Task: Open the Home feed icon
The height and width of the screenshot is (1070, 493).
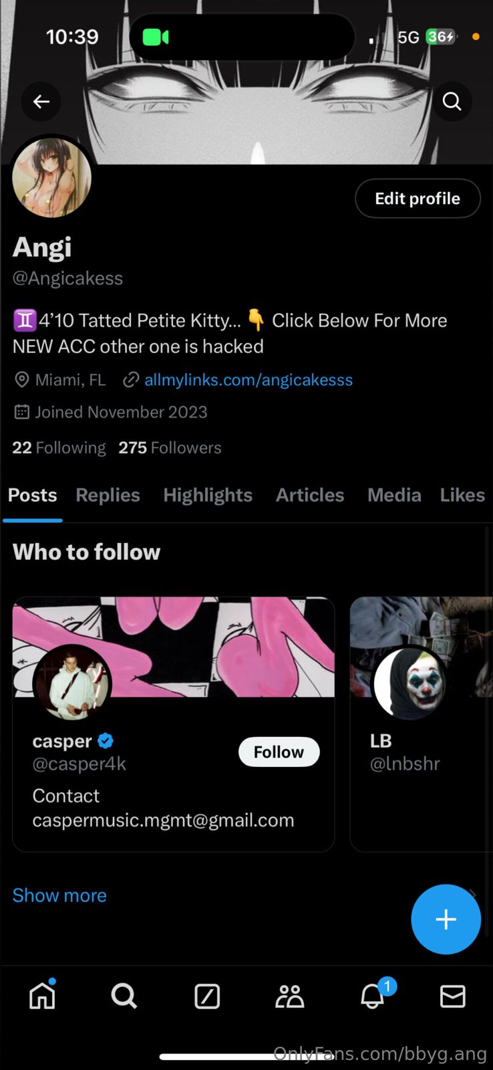Action: [x=42, y=996]
